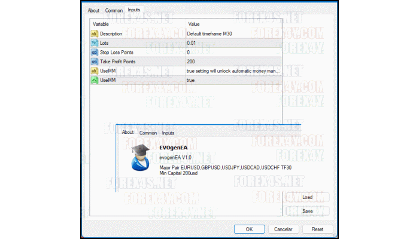Click the Lots row double-value icon

pyautogui.click(x=94, y=43)
